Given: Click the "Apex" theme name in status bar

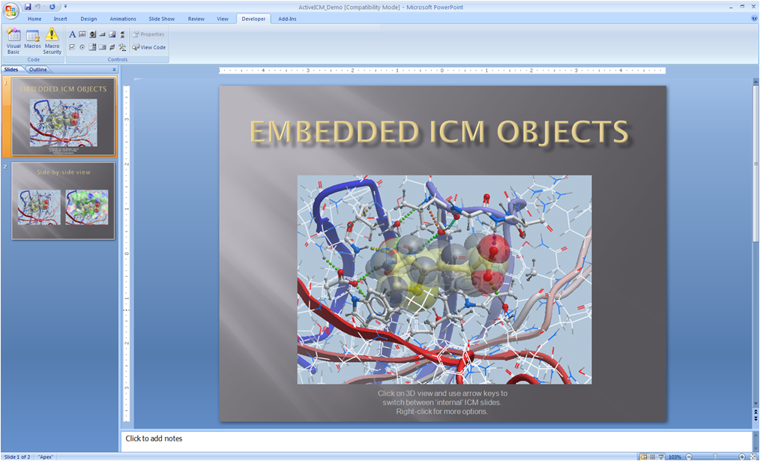Looking at the screenshot, I should pos(46,457).
